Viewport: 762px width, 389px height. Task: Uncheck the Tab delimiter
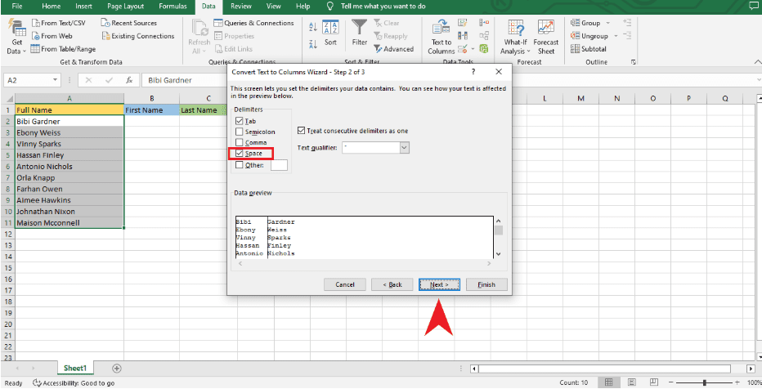tap(239, 121)
